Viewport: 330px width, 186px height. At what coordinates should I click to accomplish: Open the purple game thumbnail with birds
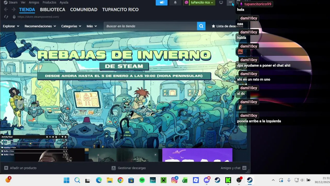197,155
